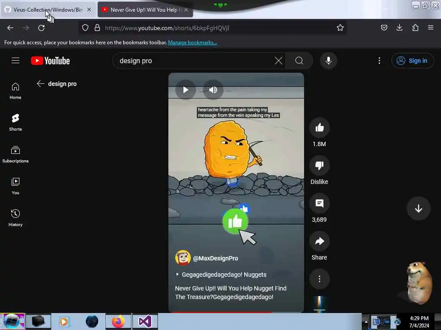Open the sound thumbnail below the menu
This screenshot has width=441, height=330.
tap(319, 304)
